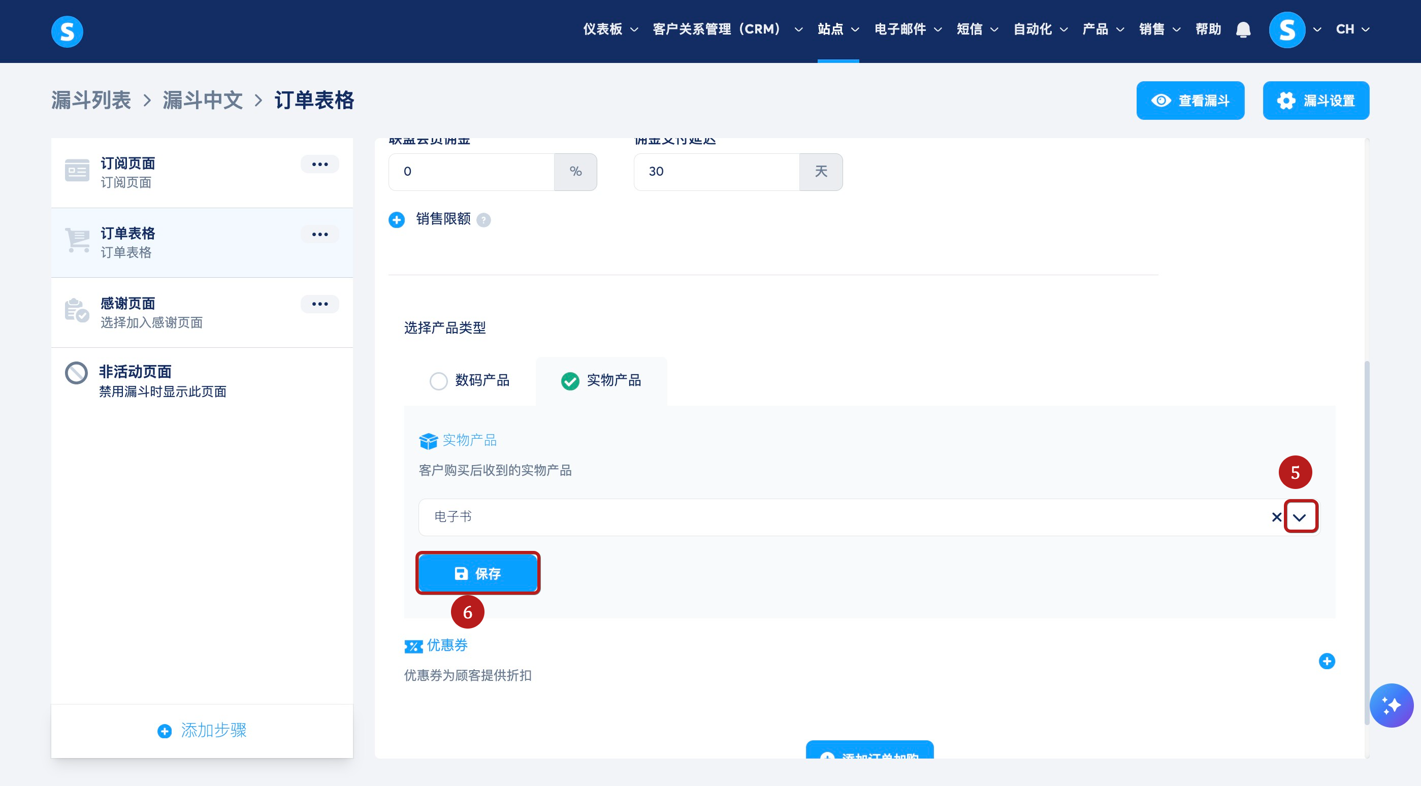Open the AI assistant sparkle button

(x=1391, y=705)
